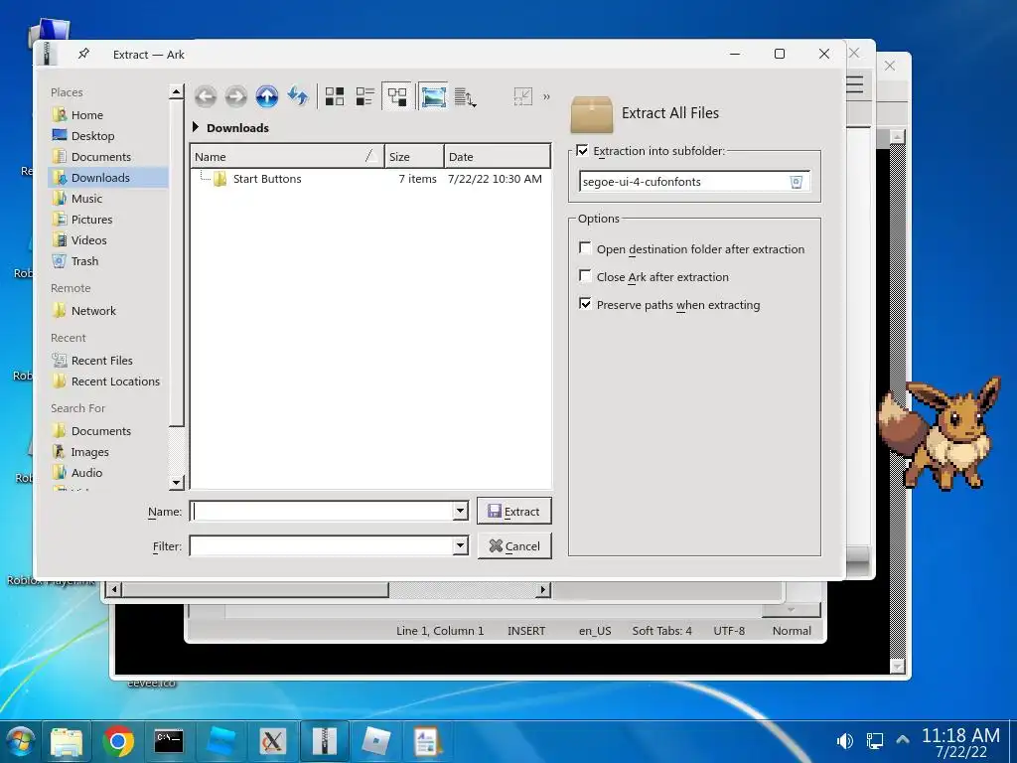Click Normal in the editor status bar

pos(792,631)
